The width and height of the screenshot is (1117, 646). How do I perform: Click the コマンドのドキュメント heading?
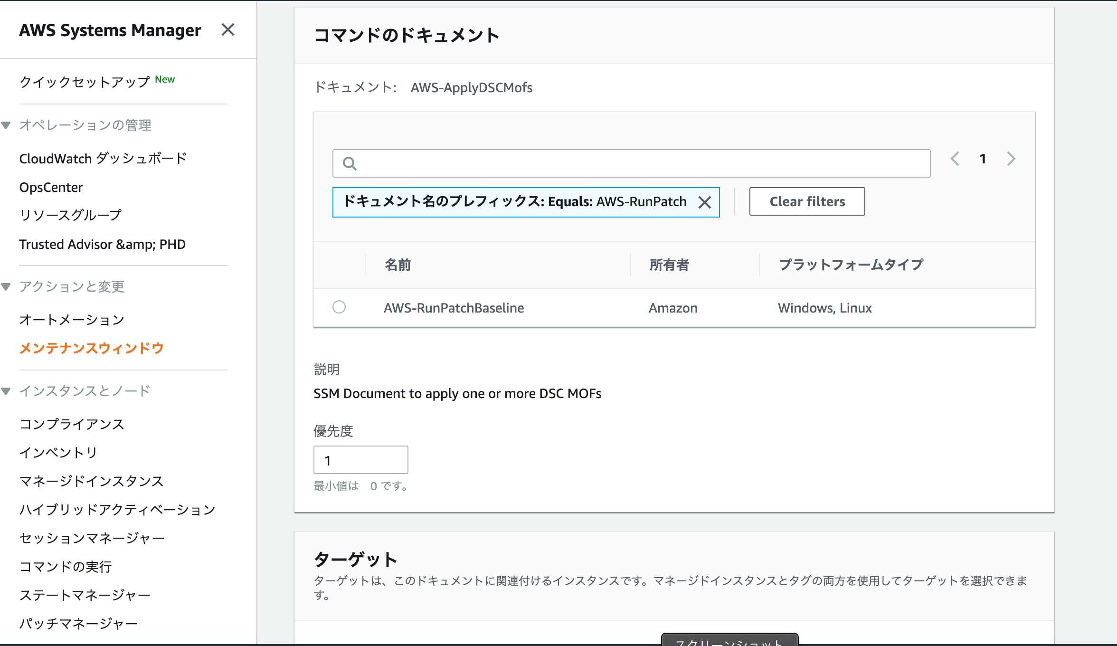pos(407,35)
